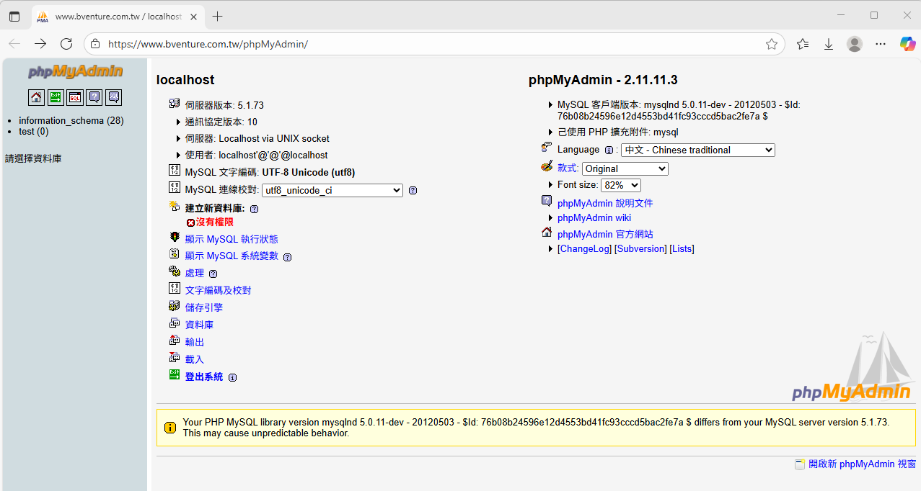Open phpMyAdmin 官方網站 link
Screen dimensions: 921x491
[x=605, y=235]
